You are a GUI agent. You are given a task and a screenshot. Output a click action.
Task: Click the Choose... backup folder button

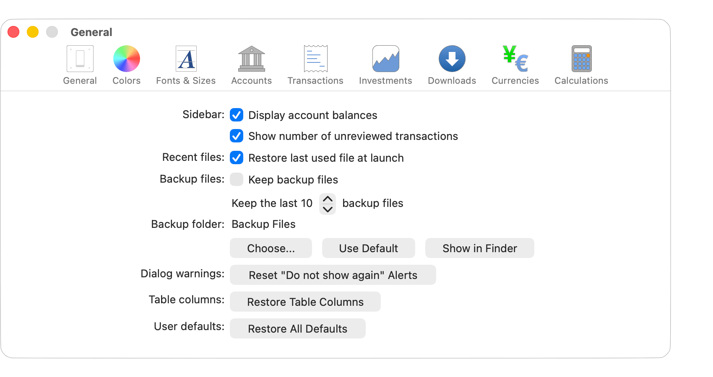(x=271, y=248)
